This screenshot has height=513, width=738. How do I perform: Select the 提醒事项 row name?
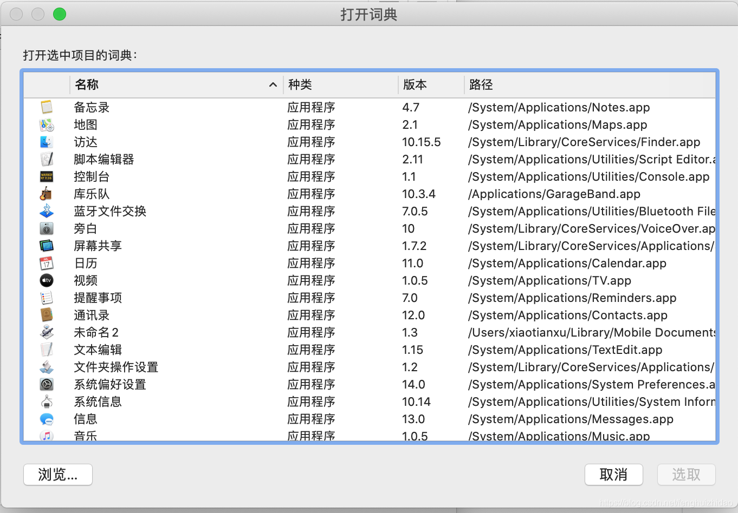pyautogui.click(x=98, y=298)
